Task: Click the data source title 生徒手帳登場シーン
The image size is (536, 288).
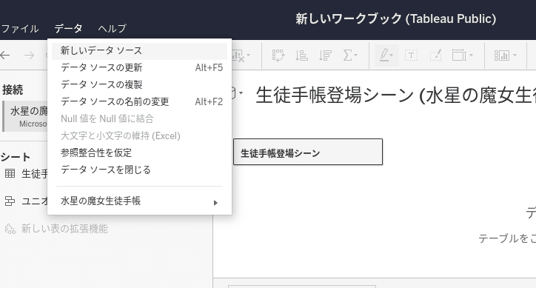Action: click(395, 95)
